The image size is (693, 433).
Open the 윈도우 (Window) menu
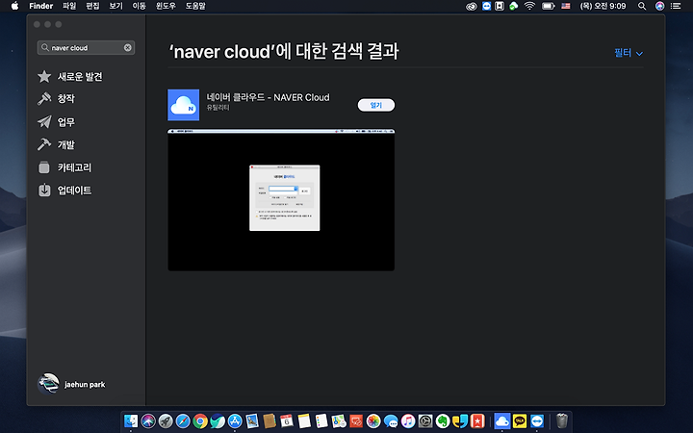point(166,6)
